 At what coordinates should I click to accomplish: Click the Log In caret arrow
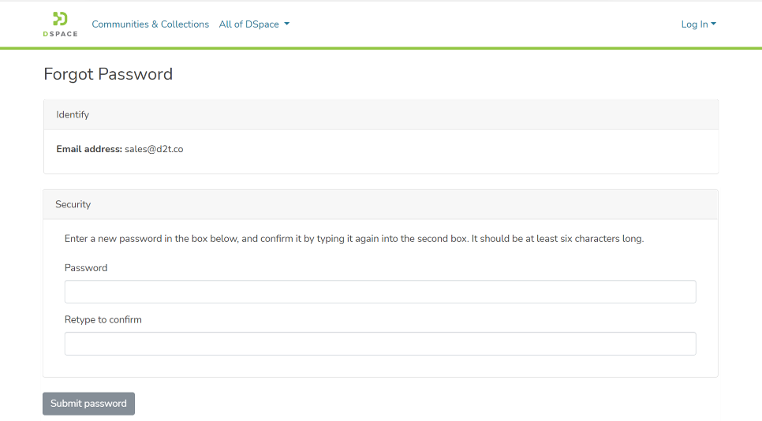pos(714,24)
